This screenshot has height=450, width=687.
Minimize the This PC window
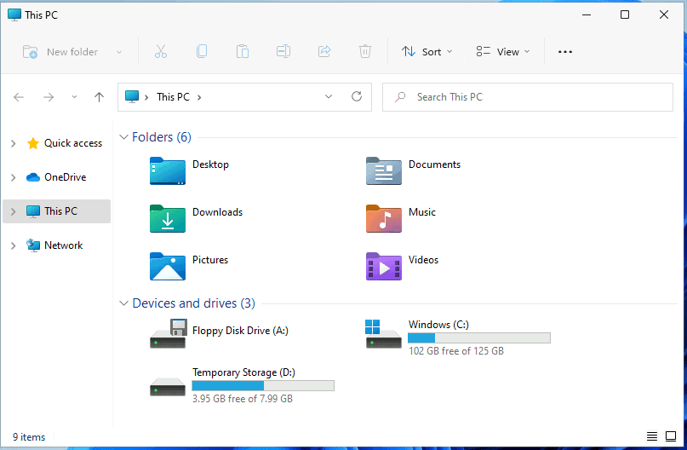coord(587,14)
